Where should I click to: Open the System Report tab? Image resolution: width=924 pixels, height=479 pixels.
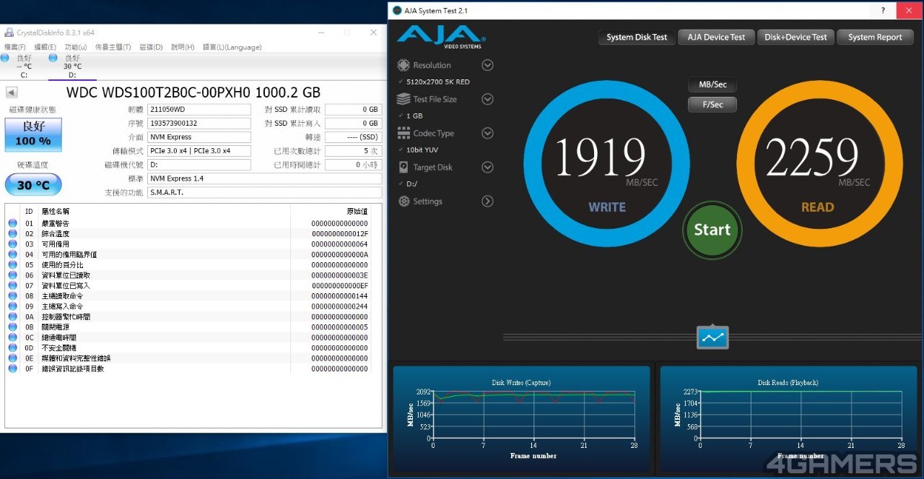[875, 37]
